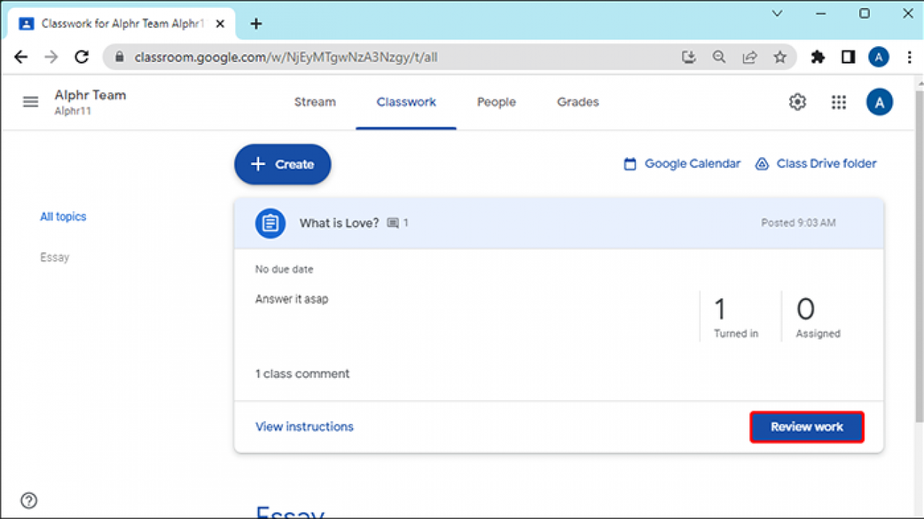Viewport: 924px width, 519px height.
Task: Open the View instructions link
Action: point(304,426)
